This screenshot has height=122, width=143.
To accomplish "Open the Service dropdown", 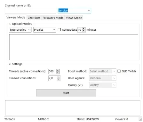I will click(x=75, y=11).
